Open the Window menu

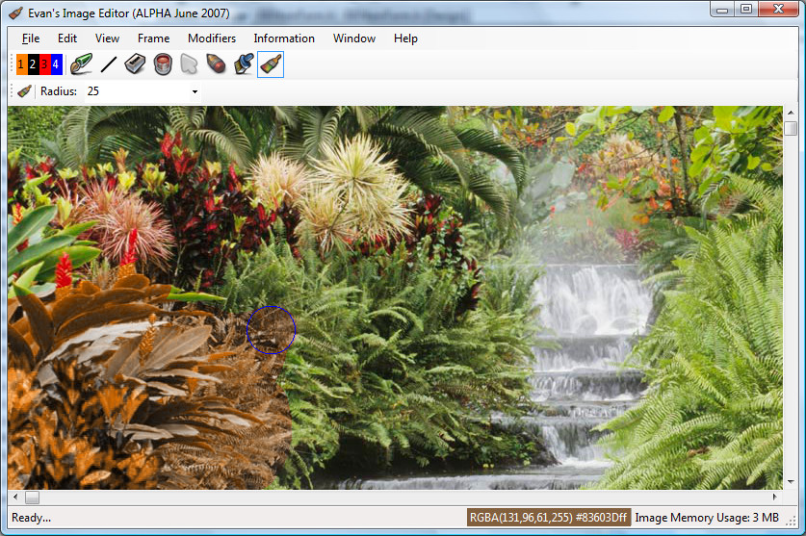point(353,38)
